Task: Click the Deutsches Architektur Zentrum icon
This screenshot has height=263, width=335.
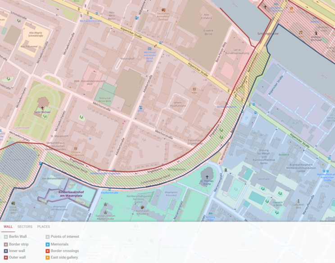Action: [x=163, y=9]
